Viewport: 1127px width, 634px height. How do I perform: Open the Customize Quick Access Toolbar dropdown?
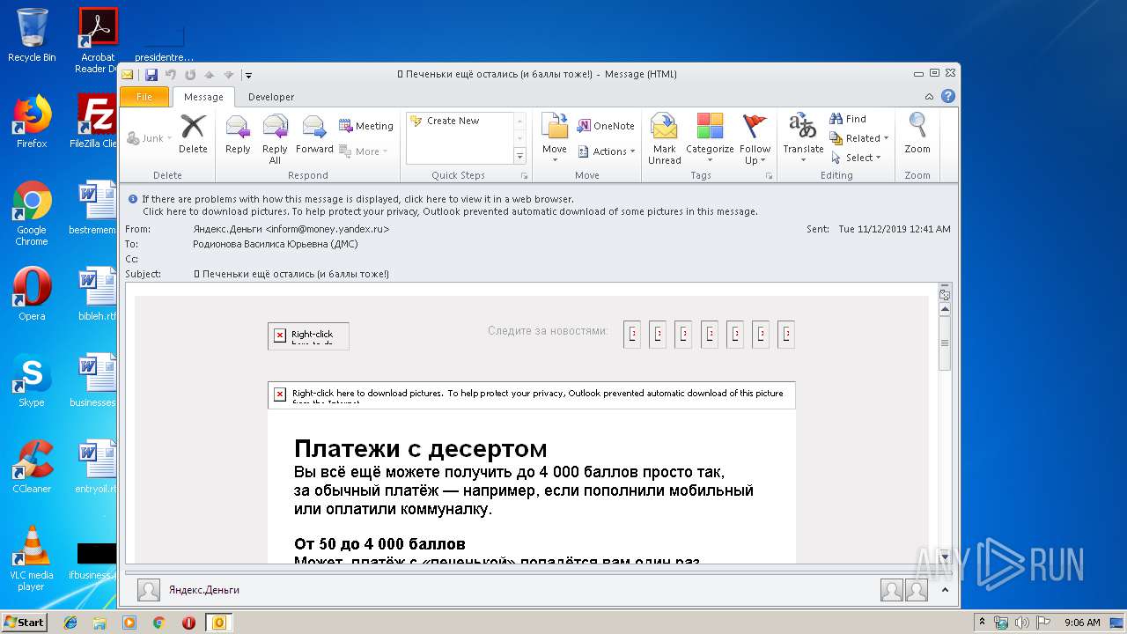coord(249,75)
